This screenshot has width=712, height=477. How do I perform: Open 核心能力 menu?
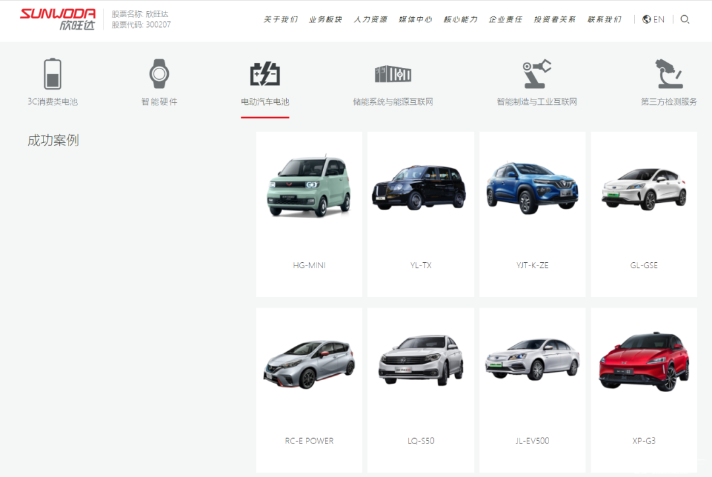tap(460, 19)
